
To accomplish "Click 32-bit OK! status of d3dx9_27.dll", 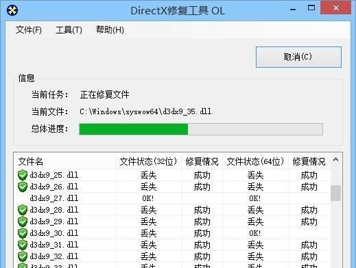I will pos(148,198).
